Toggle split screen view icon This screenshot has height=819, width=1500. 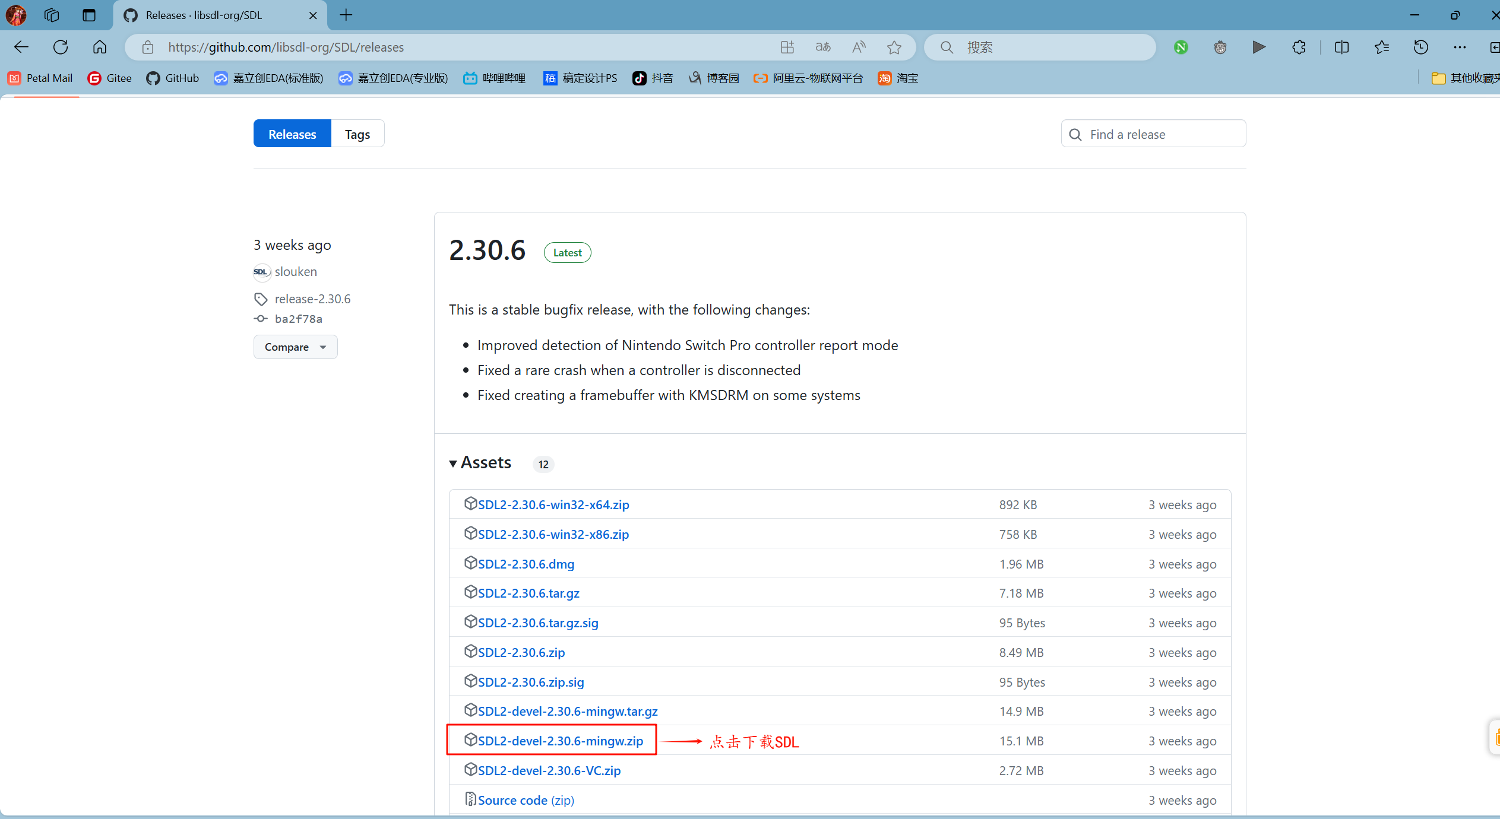coord(1342,47)
